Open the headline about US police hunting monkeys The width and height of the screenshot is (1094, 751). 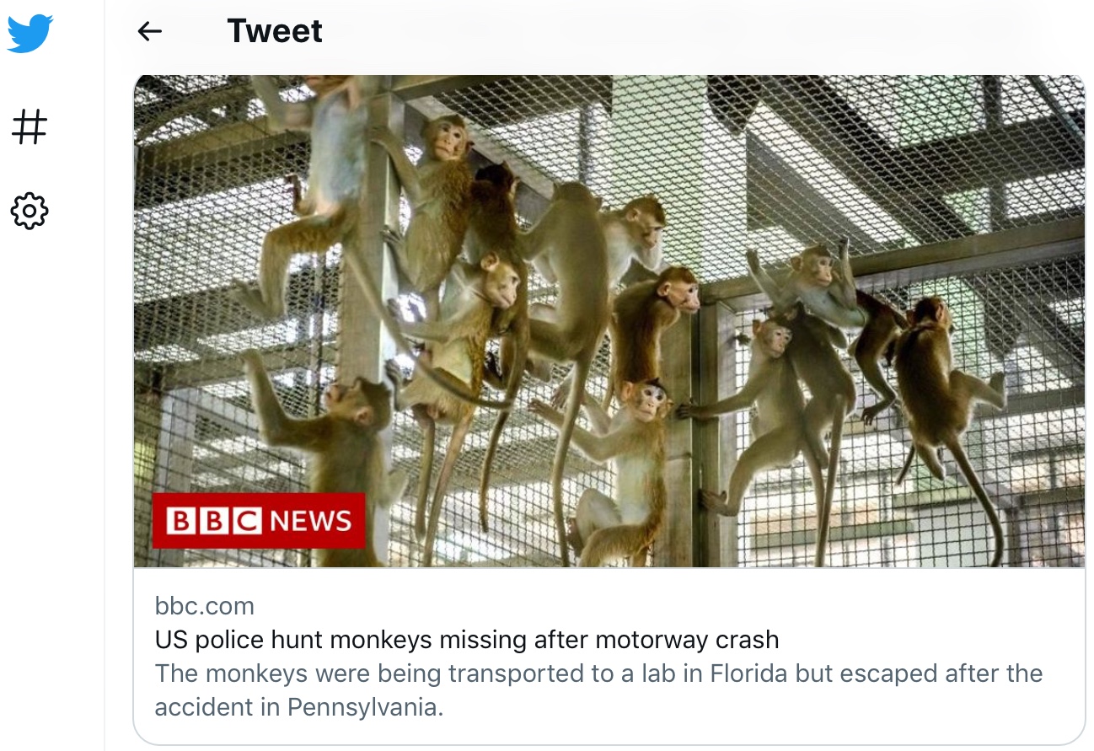tap(467, 640)
